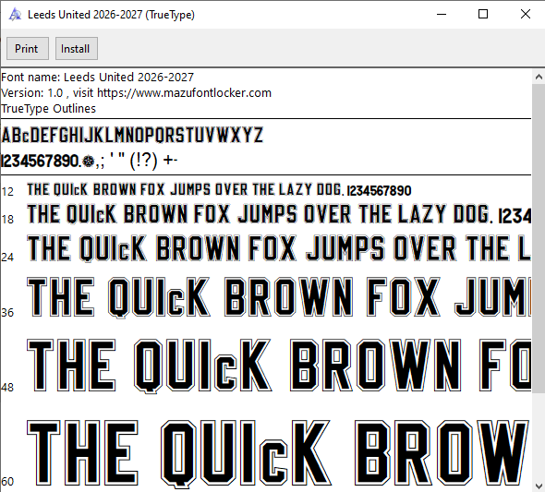Click the mazufontlocker.com URL text

coord(184,93)
